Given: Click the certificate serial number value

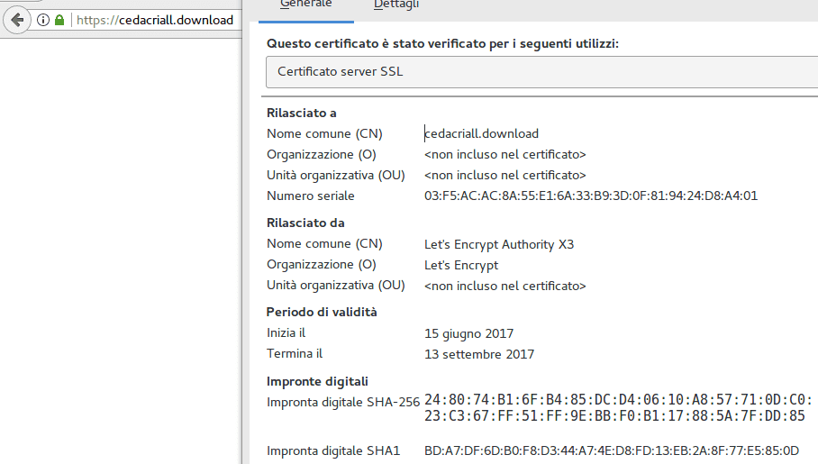Looking at the screenshot, I should (590, 196).
